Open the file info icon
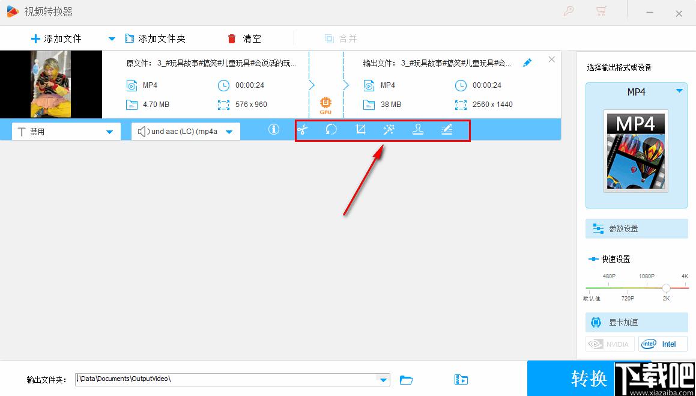696x396 pixels. (274, 129)
